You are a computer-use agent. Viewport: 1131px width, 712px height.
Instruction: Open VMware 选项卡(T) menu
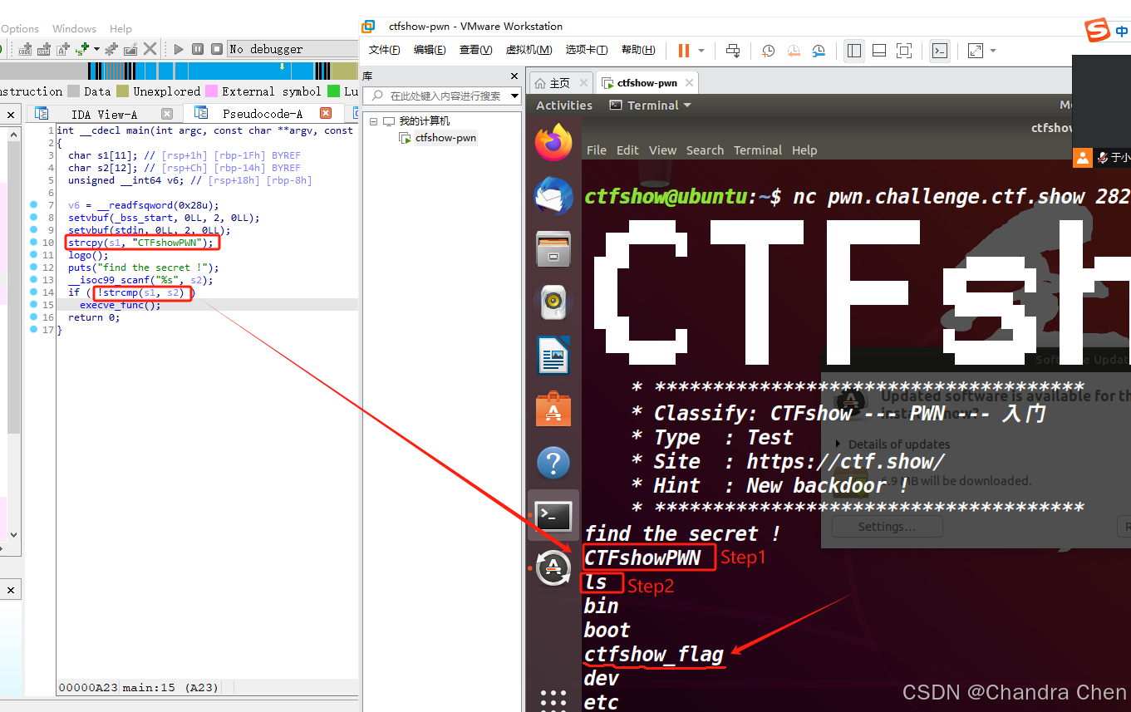[587, 51]
